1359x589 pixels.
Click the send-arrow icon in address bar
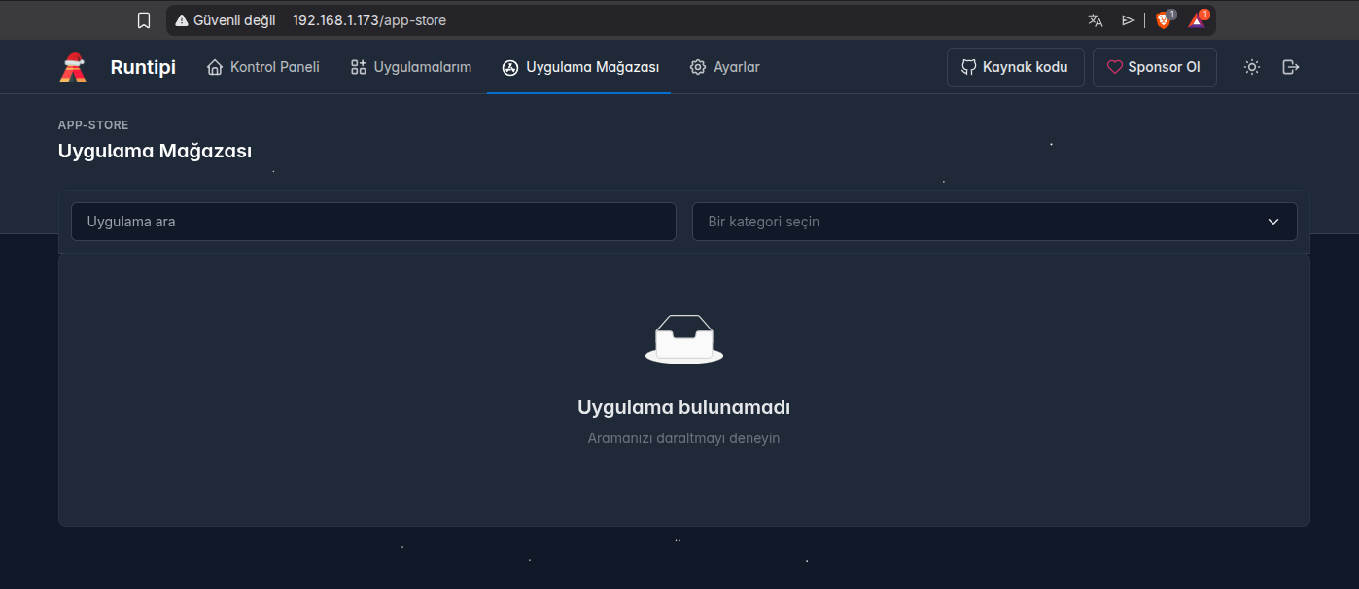(1129, 19)
